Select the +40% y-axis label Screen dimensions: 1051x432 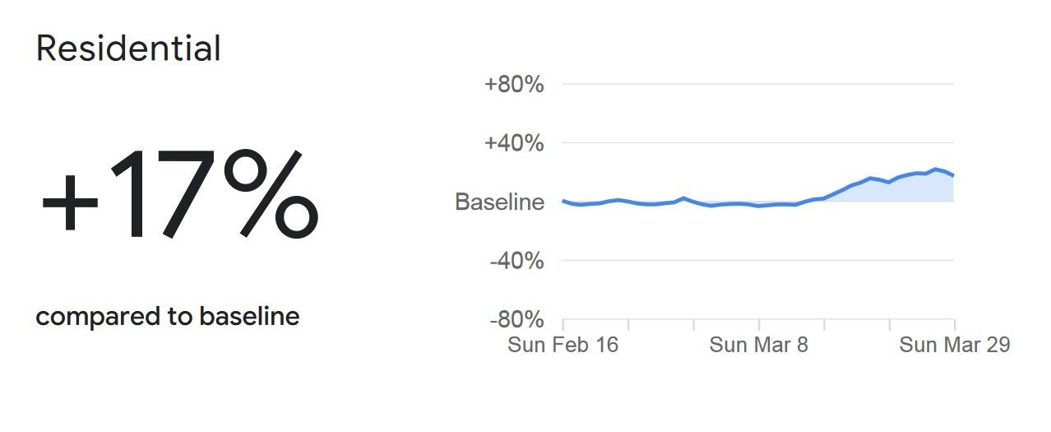(x=514, y=143)
